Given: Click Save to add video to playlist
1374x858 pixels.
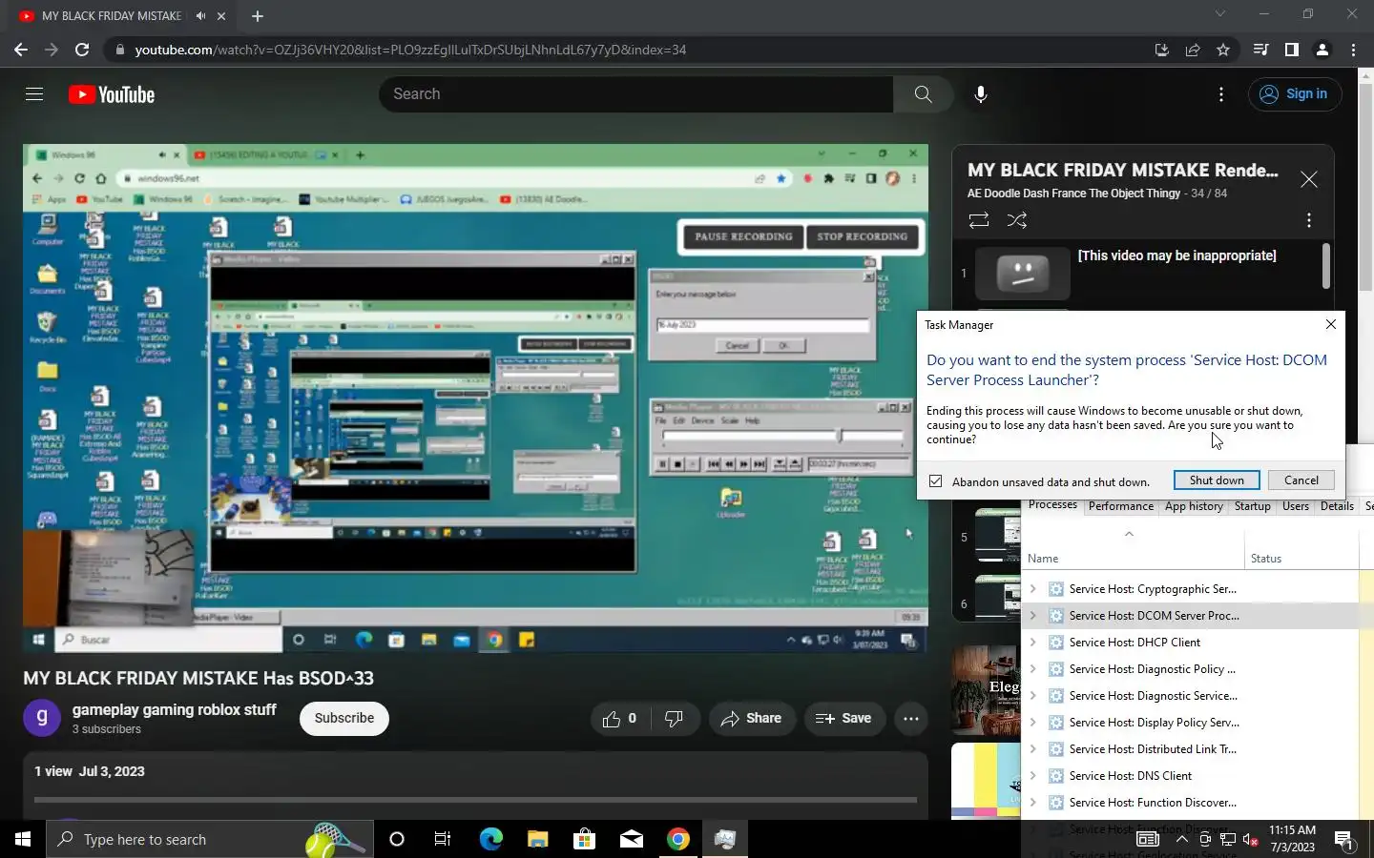Looking at the screenshot, I should click(x=843, y=719).
